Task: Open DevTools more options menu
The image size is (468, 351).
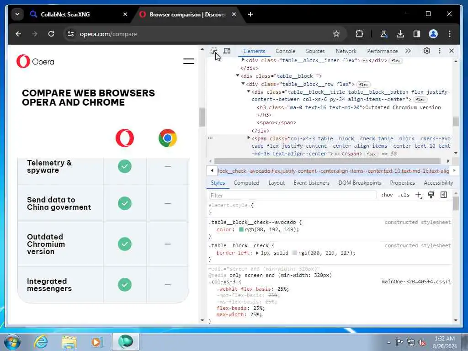Action: pos(439,51)
